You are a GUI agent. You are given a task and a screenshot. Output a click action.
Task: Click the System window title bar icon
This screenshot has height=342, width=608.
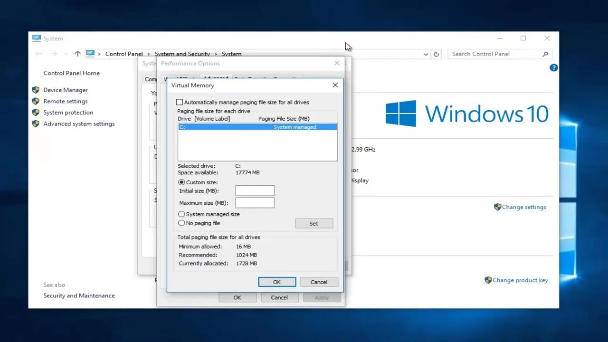pos(37,38)
